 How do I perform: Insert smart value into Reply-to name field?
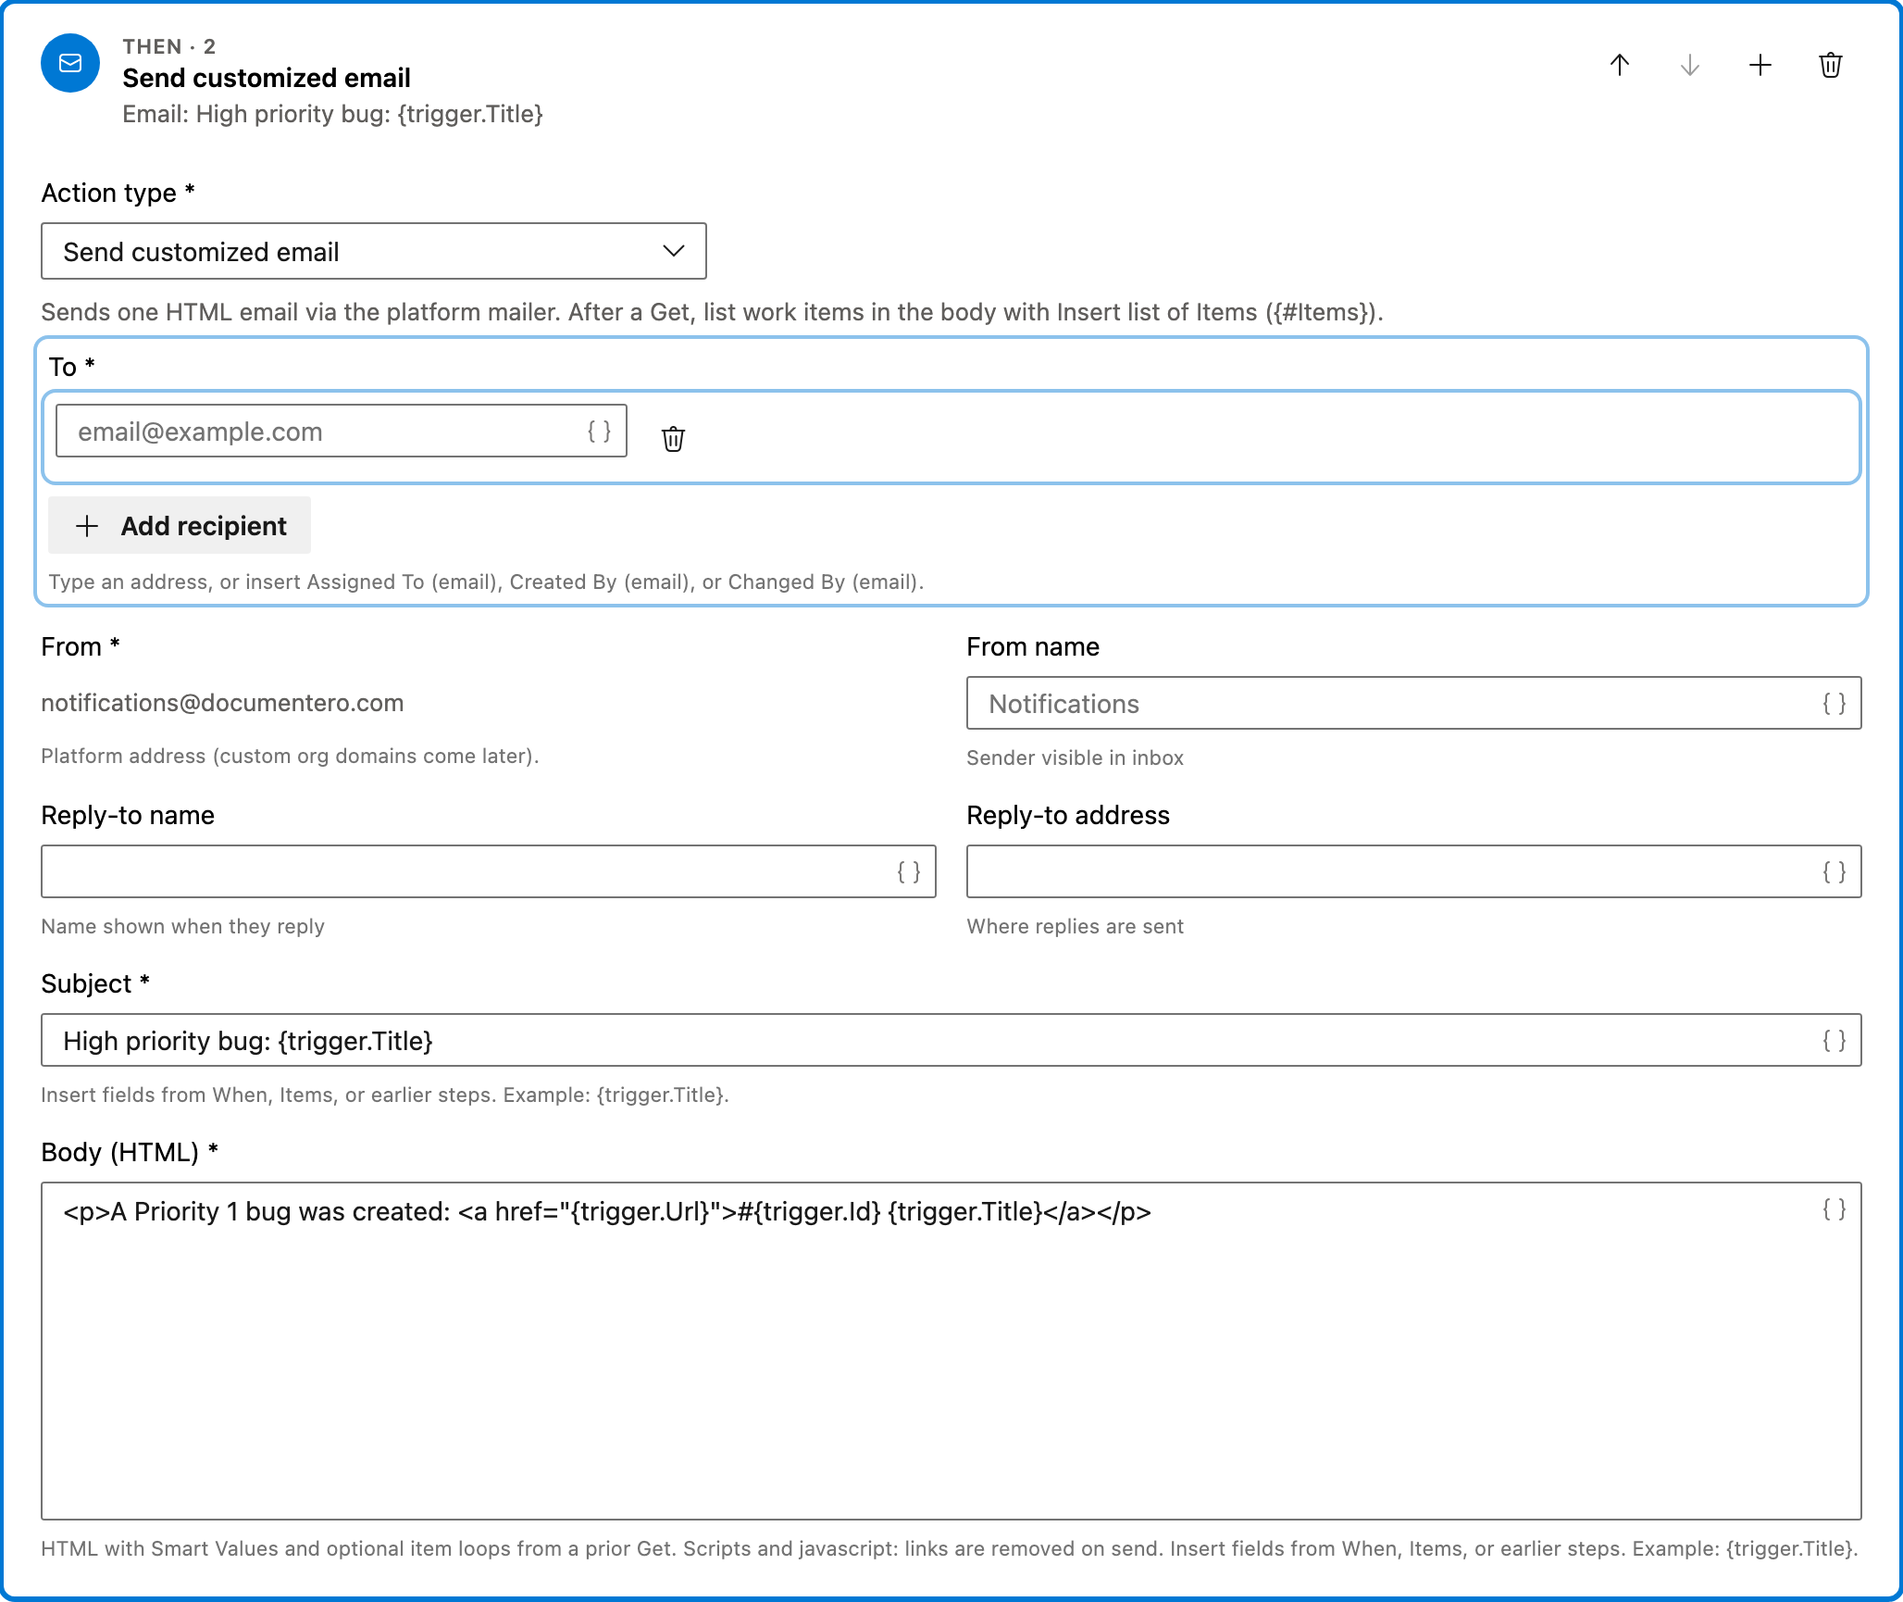tap(909, 871)
